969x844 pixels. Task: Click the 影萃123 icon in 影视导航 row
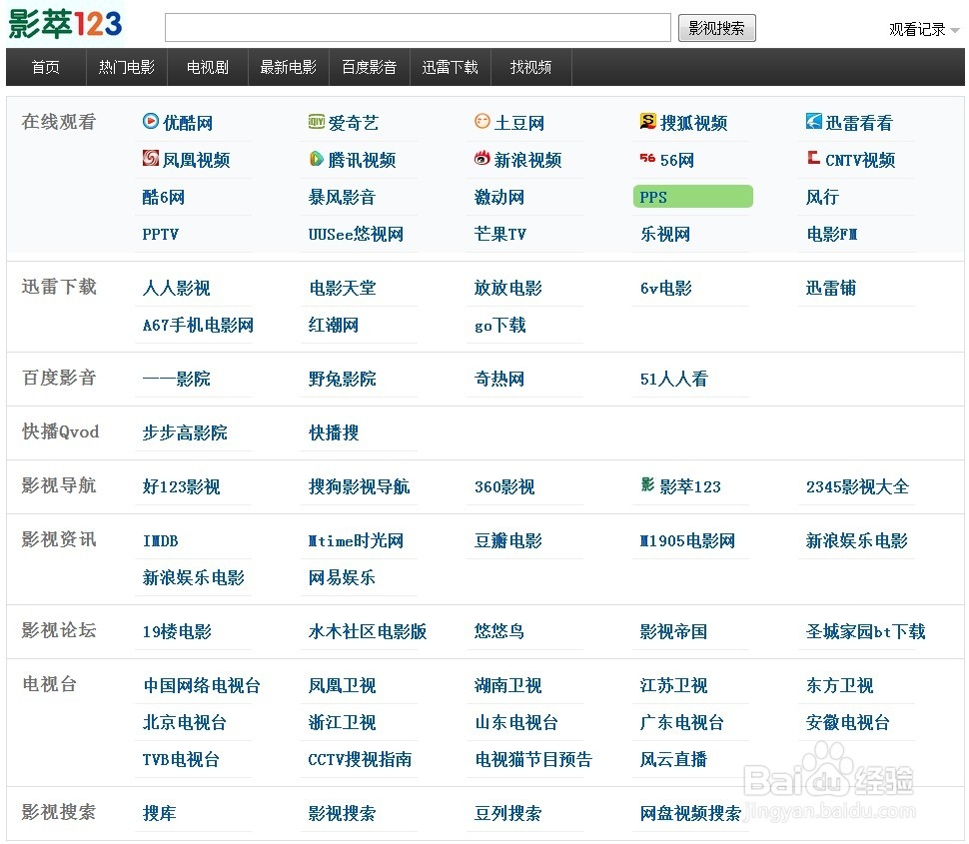[x=645, y=485]
